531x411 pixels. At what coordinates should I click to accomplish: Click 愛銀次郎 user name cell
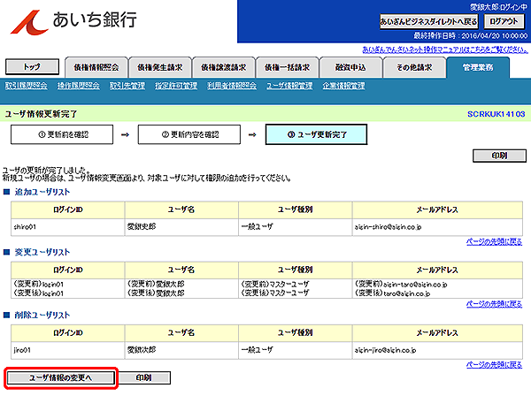pyautogui.click(x=181, y=350)
